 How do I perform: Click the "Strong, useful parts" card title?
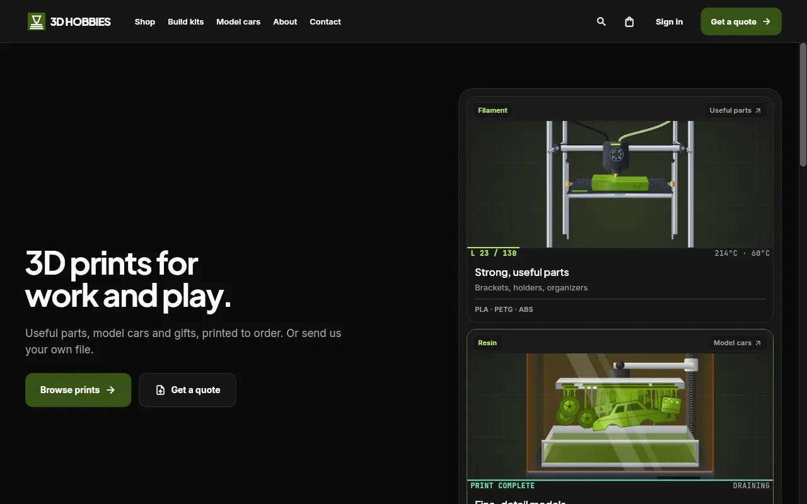521,272
